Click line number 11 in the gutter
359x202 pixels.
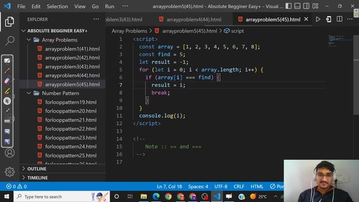click(x=119, y=116)
